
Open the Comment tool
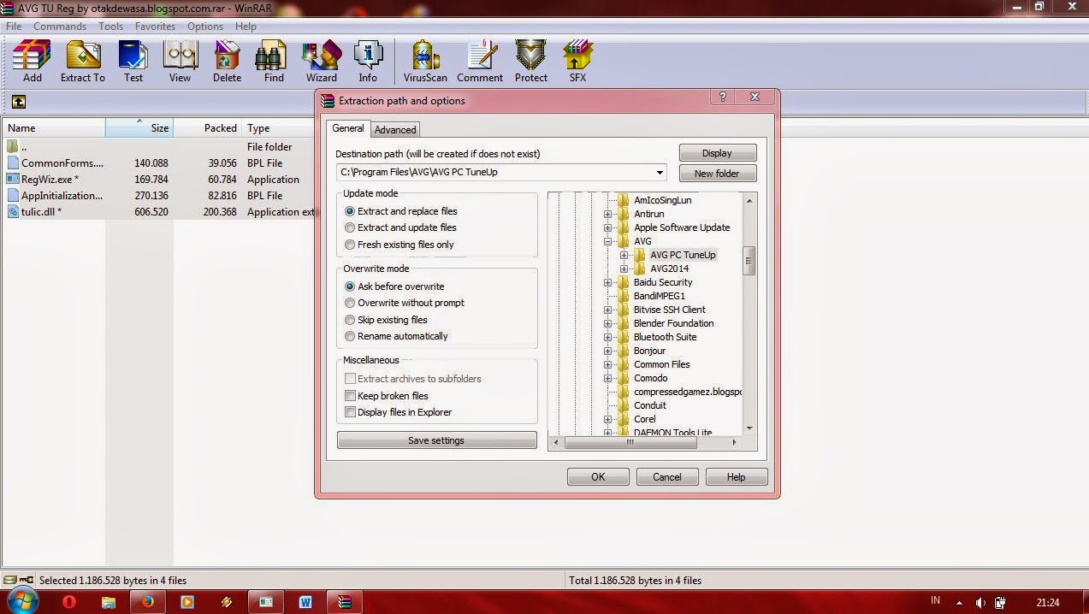pos(480,62)
